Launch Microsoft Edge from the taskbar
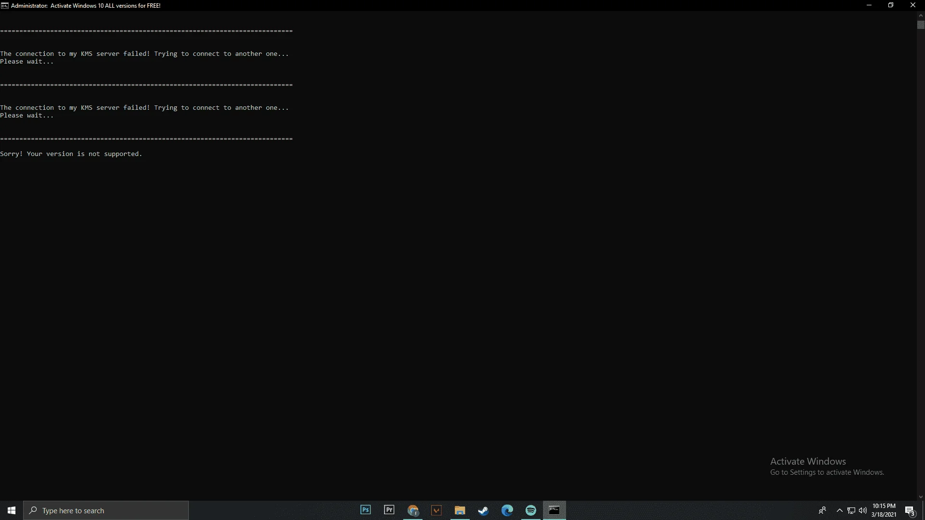 pos(507,510)
